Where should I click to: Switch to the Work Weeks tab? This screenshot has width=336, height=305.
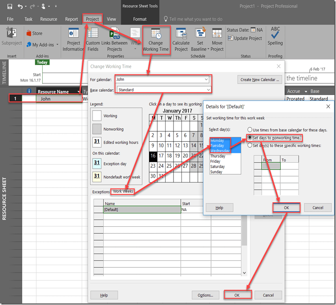(123, 192)
